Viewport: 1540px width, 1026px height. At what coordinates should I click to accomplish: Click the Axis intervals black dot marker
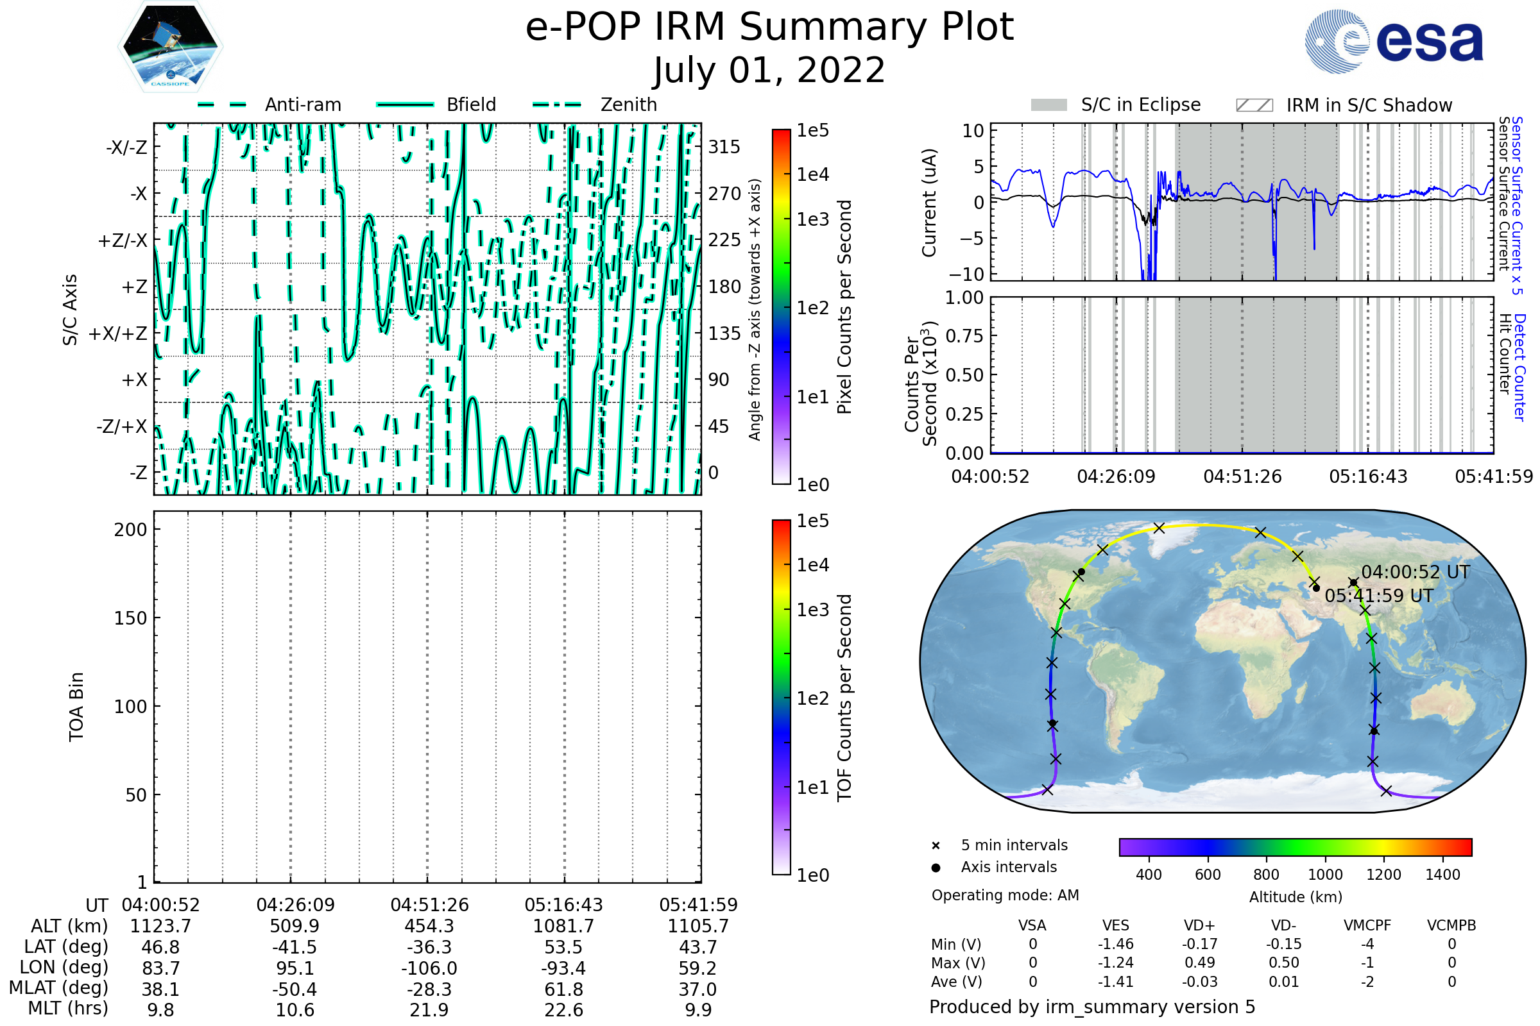coord(936,868)
